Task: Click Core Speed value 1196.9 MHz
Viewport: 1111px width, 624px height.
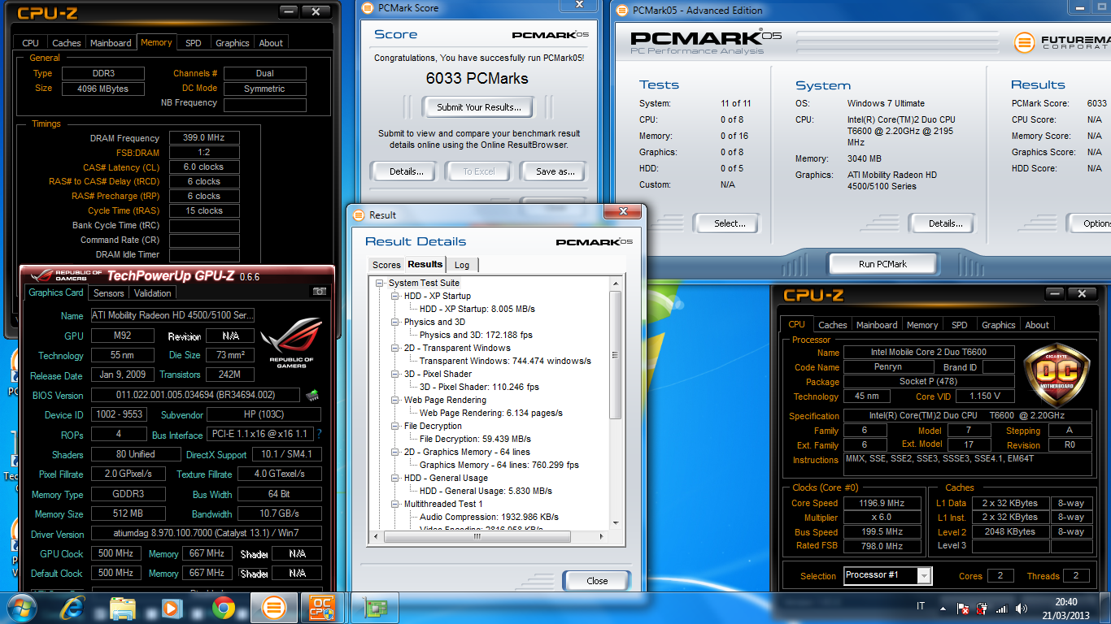Action: tap(882, 503)
